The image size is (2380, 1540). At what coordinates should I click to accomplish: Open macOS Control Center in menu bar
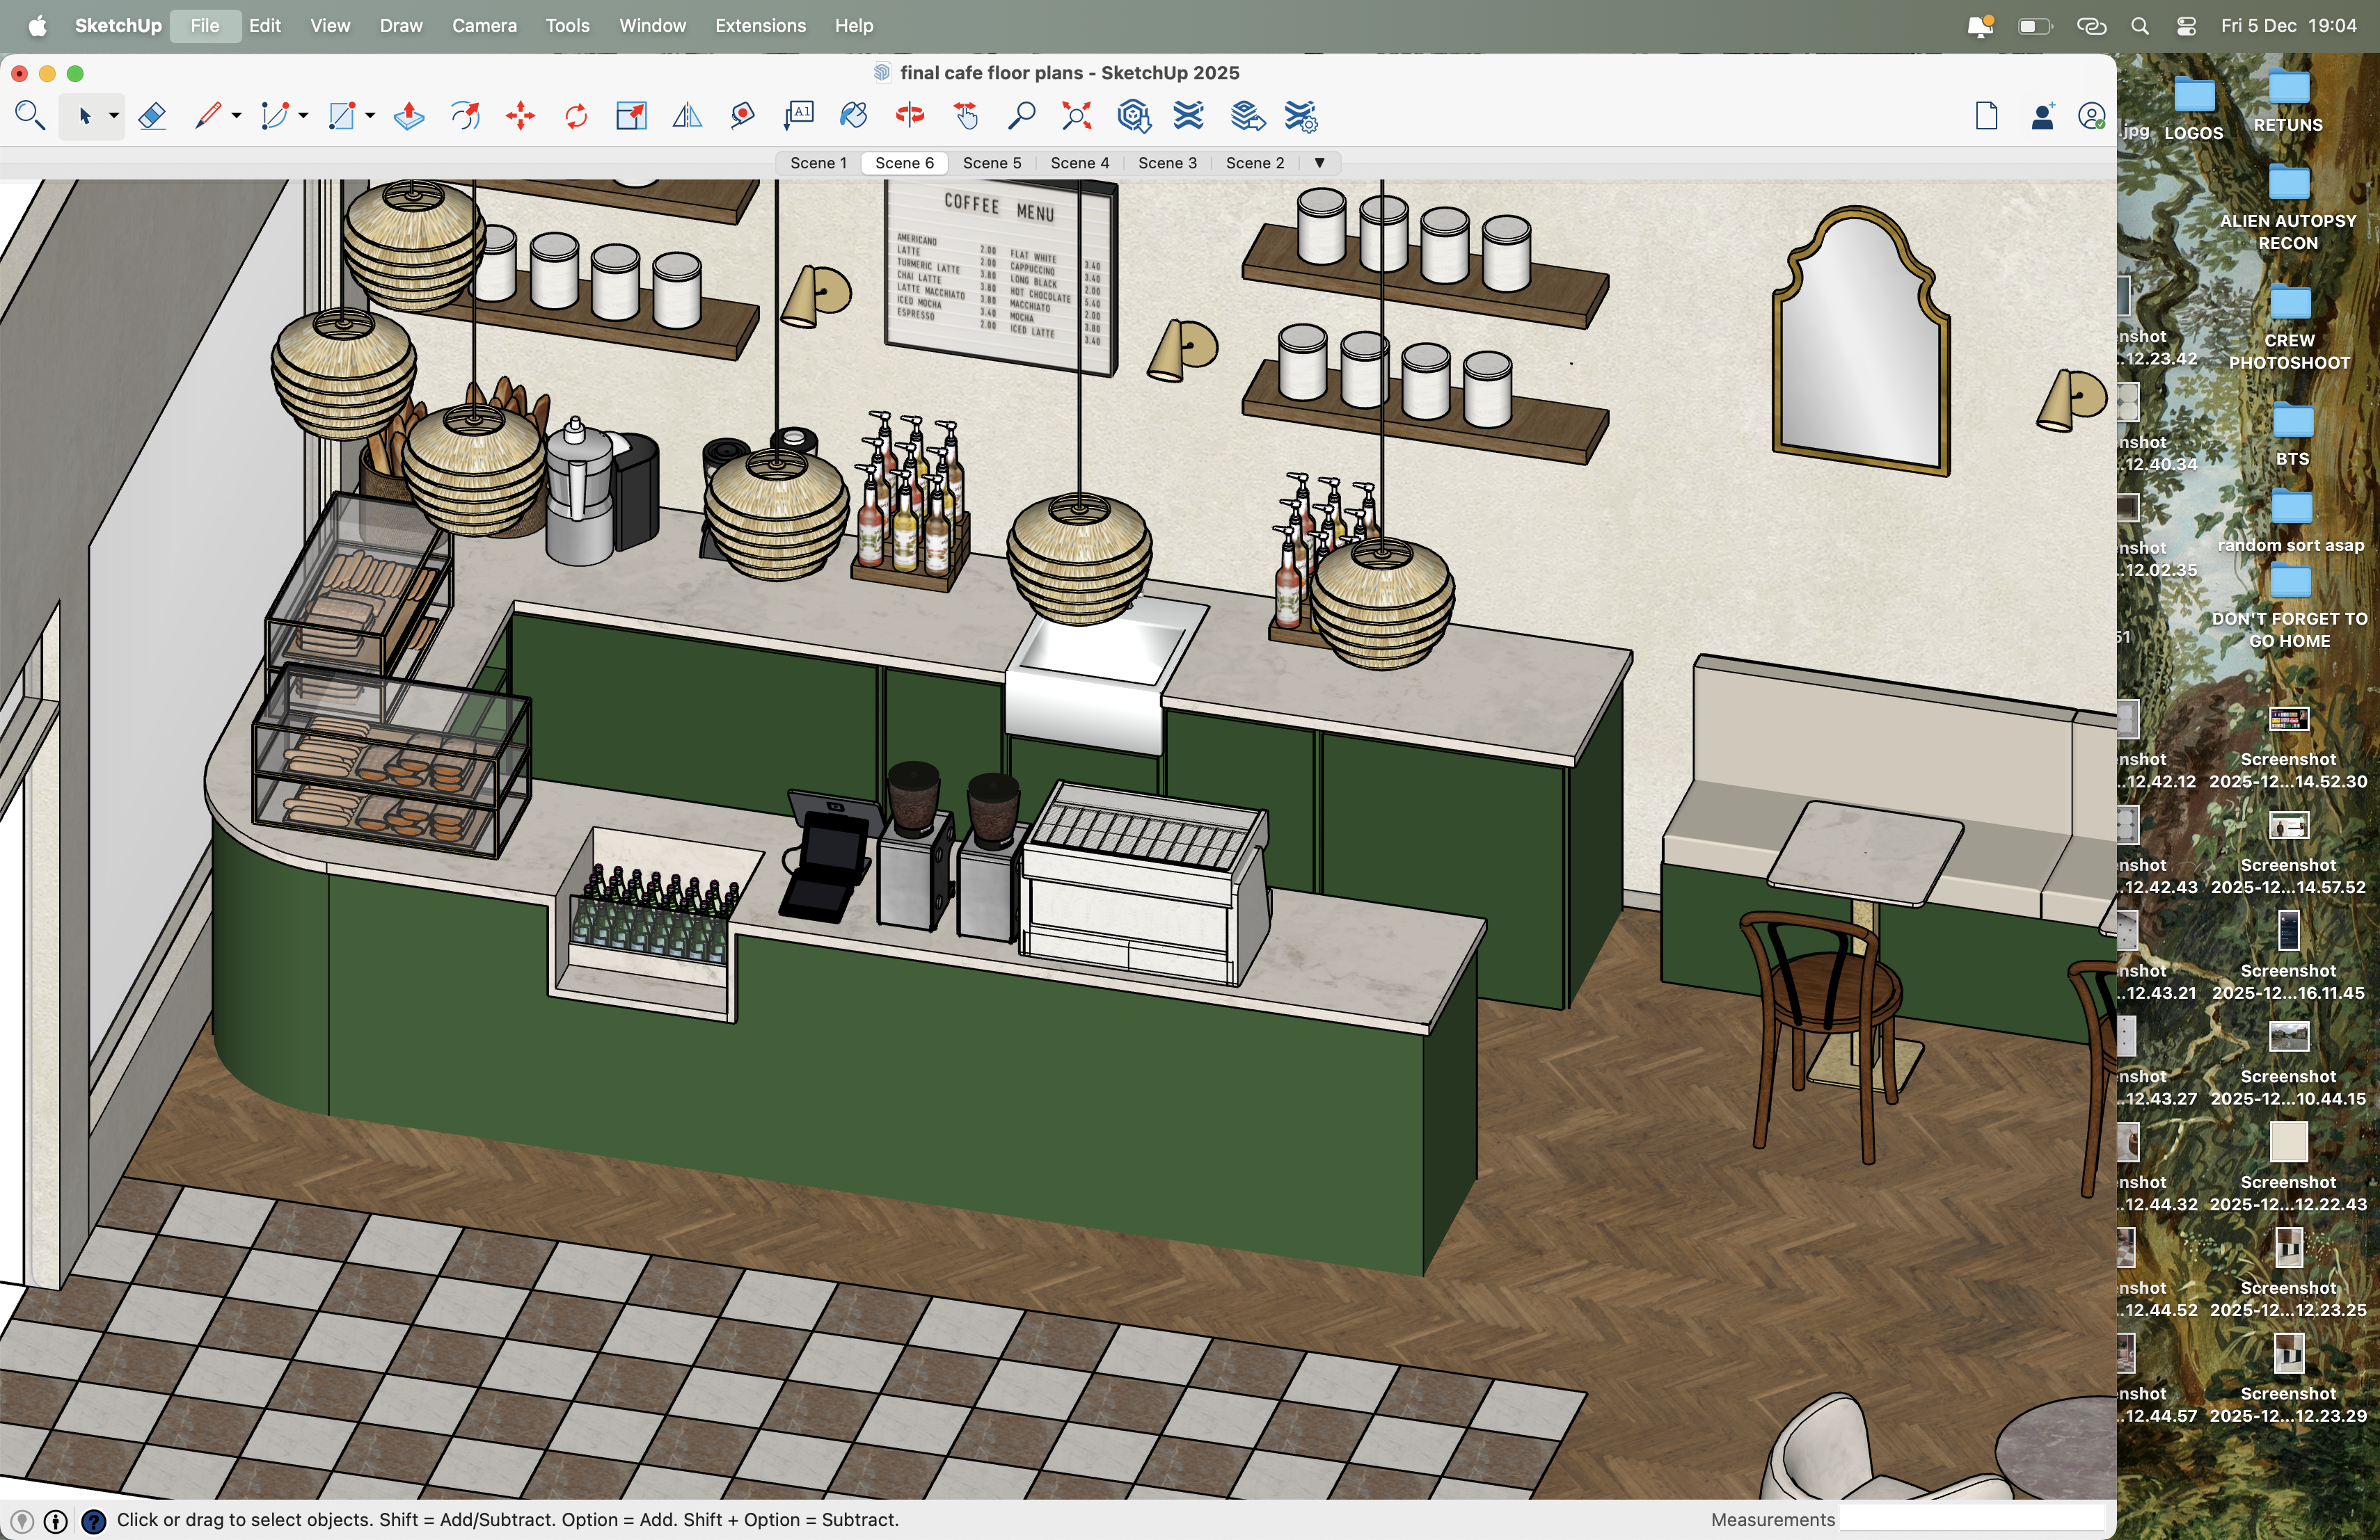tap(2186, 26)
